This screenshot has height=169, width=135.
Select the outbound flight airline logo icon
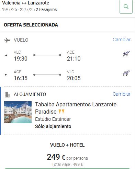pos(126,54)
